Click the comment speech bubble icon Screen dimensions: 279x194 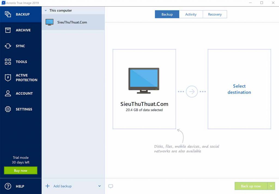click(x=111, y=186)
